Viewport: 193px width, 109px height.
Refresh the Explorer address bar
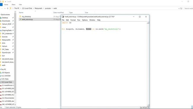pos(181,8)
